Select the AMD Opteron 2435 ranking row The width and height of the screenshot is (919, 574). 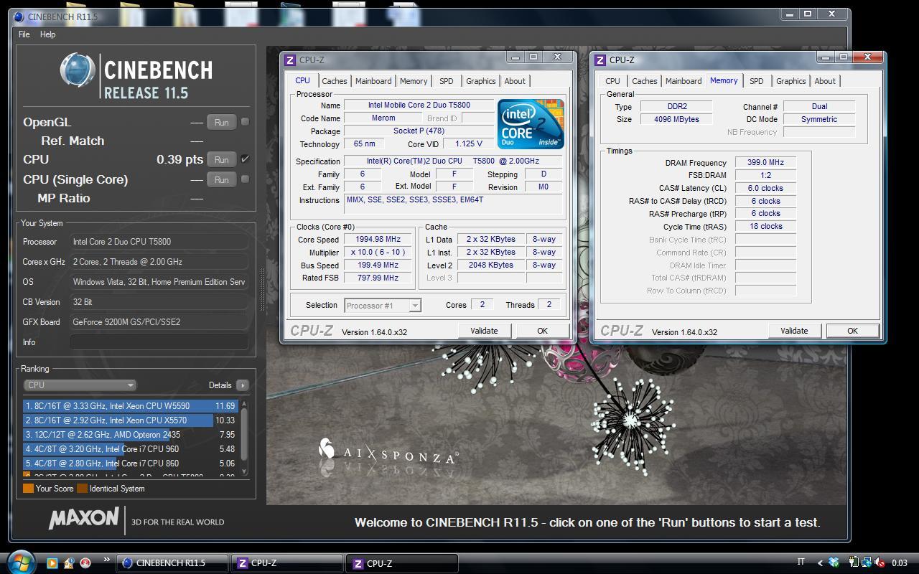131,435
